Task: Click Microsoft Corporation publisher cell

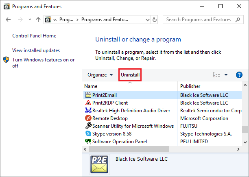Action: [x=204, y=118]
